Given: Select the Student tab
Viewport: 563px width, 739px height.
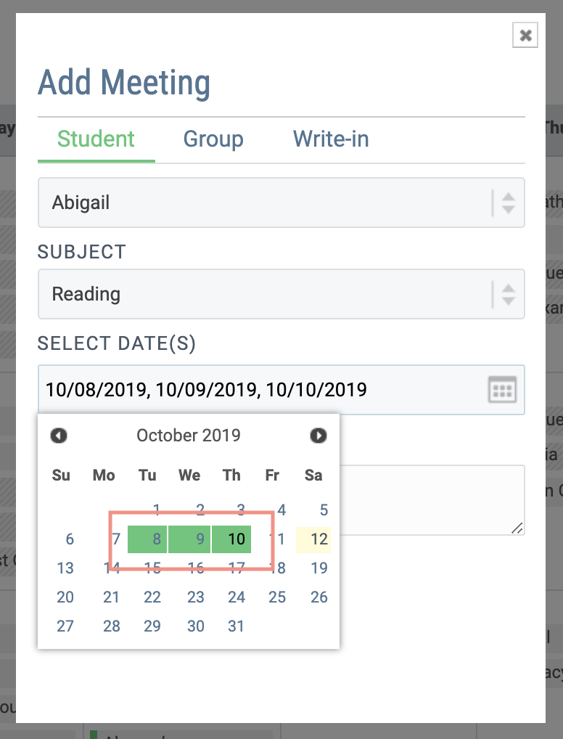Looking at the screenshot, I should tap(95, 139).
